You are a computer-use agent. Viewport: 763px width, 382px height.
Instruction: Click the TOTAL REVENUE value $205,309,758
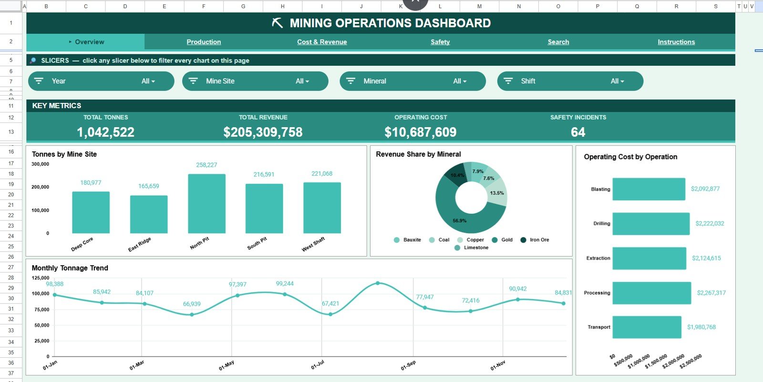point(263,132)
